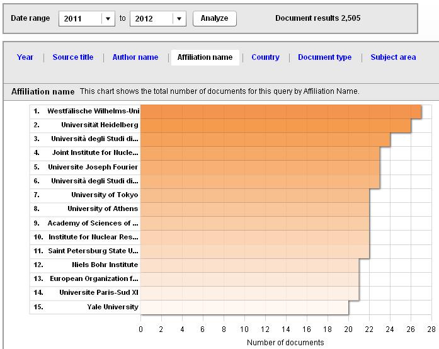Viewport: 439px width, 349px height.
Task: Click the Universite Paris-Sud XI bar
Action: (x=250, y=294)
